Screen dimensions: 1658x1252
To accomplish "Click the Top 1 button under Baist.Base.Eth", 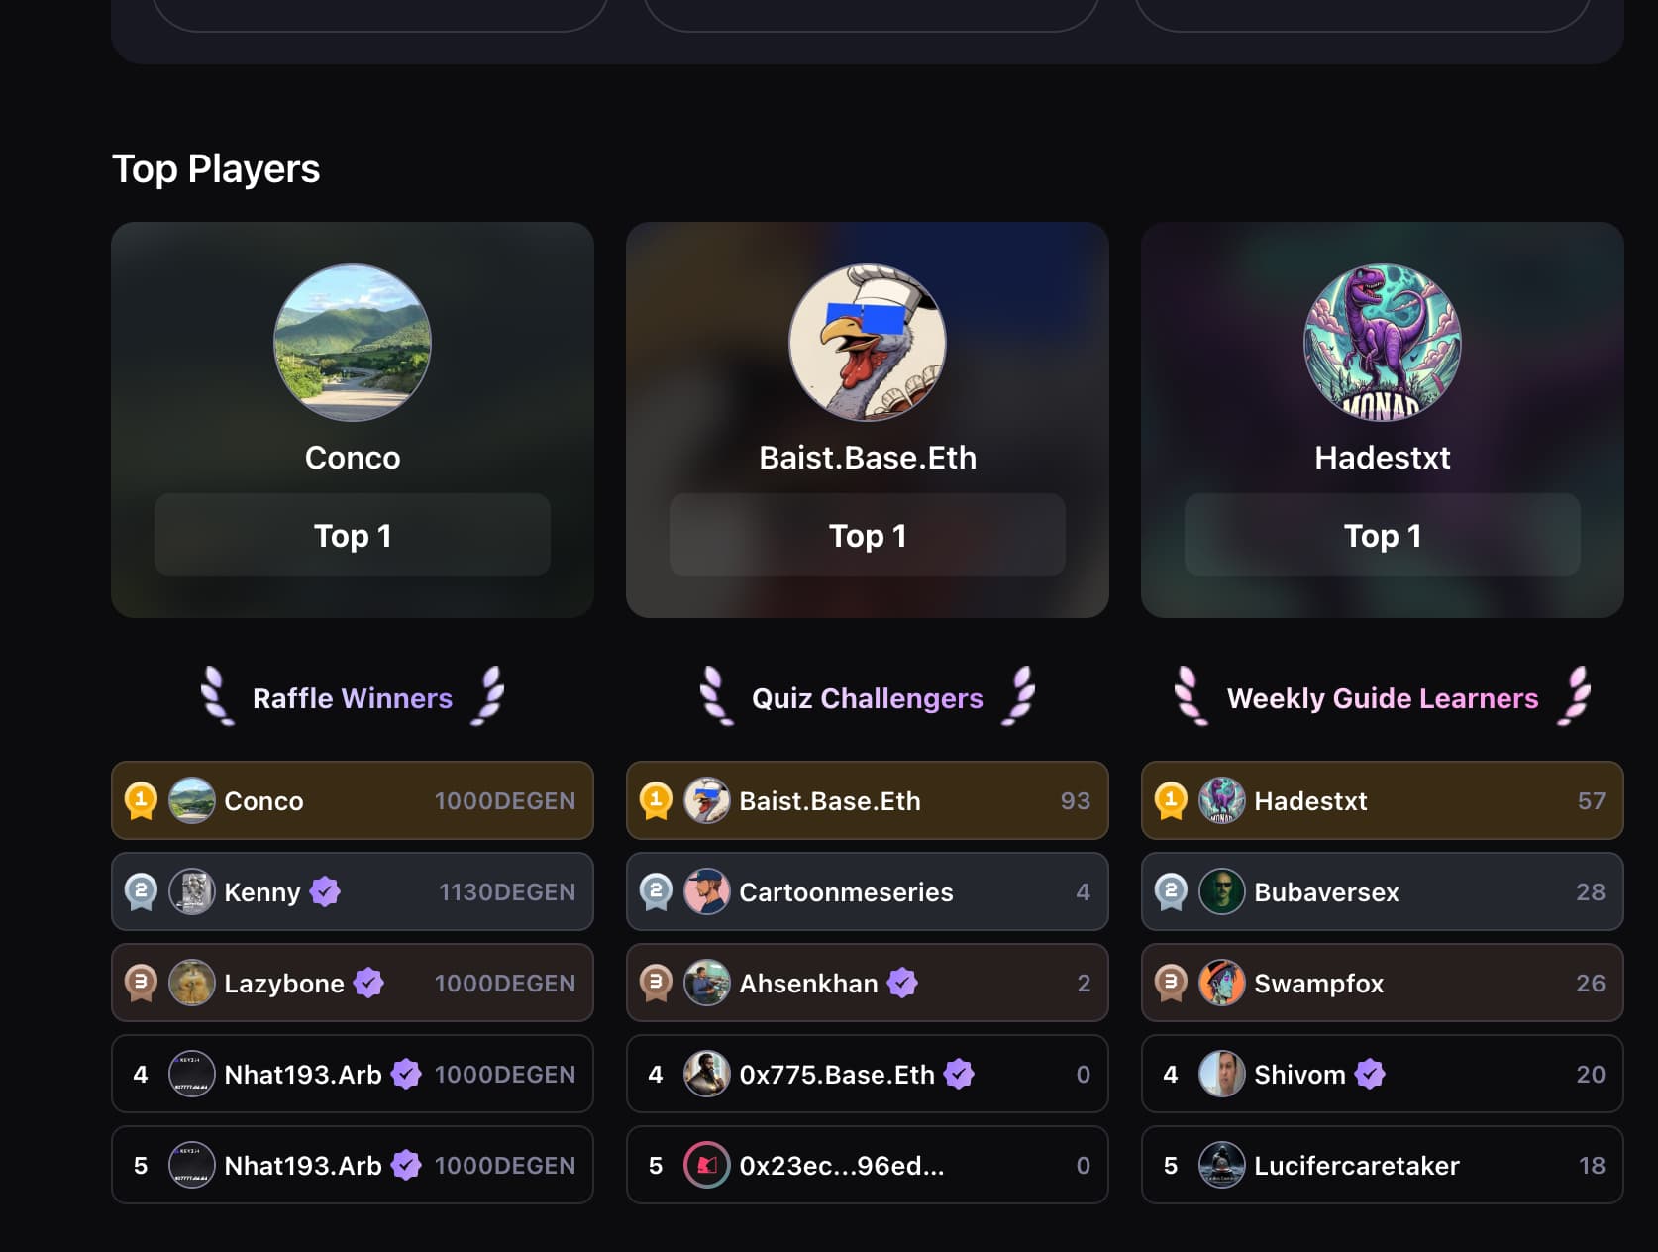I will [868, 535].
